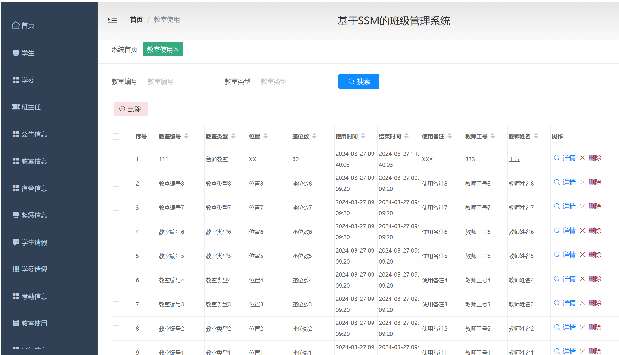The height and width of the screenshot is (355, 619).
Task: Open 学委 grid icon in sidebar
Action: (x=16, y=80)
